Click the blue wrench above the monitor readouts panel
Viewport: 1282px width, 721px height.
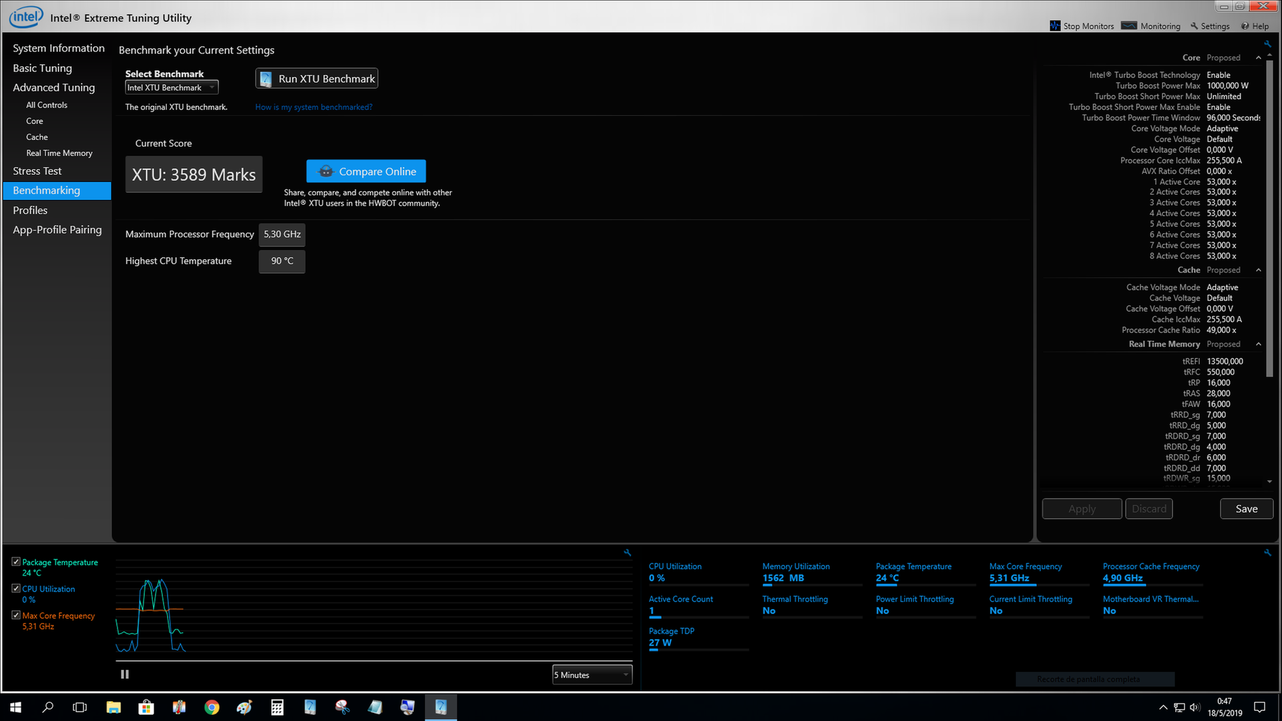(1267, 553)
